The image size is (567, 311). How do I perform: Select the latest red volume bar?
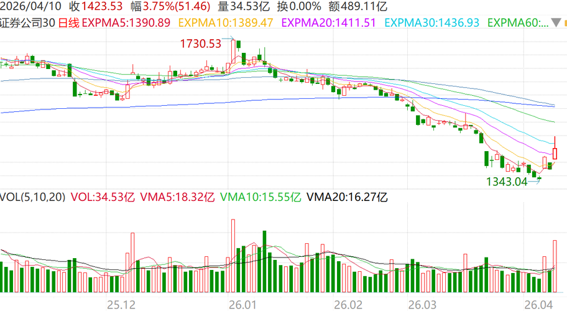tap(555, 266)
